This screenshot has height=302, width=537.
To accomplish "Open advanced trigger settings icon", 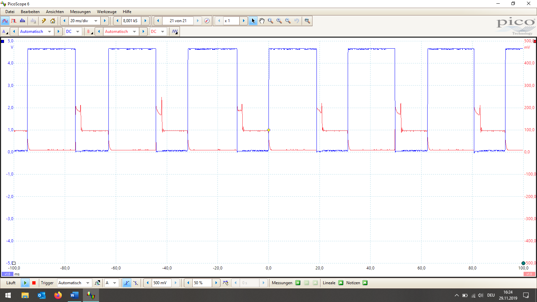I will (x=97, y=283).
